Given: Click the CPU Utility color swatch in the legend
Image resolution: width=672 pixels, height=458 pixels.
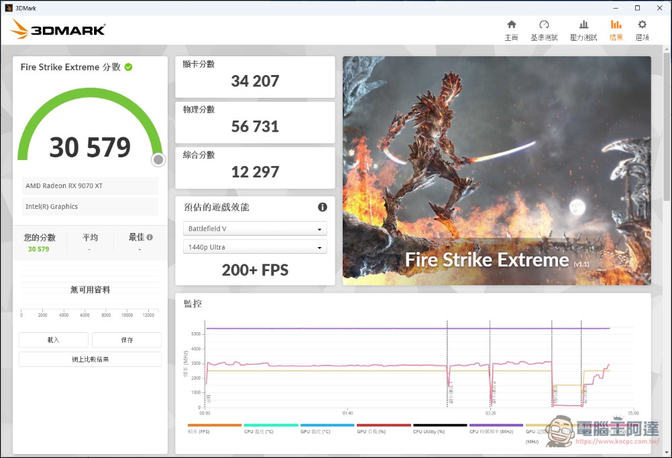Looking at the screenshot, I should 439,425.
